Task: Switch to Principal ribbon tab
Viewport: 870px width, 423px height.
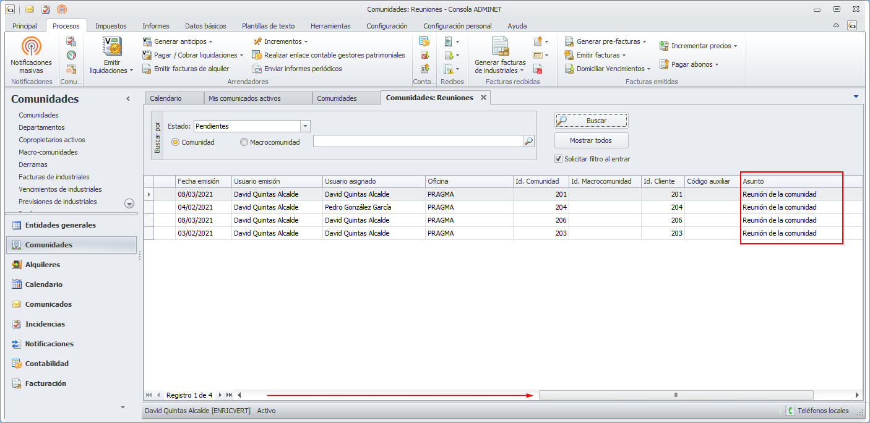Action: point(25,26)
